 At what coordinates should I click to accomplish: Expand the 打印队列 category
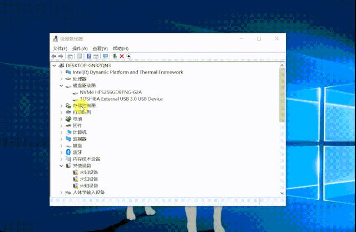coord(61,112)
